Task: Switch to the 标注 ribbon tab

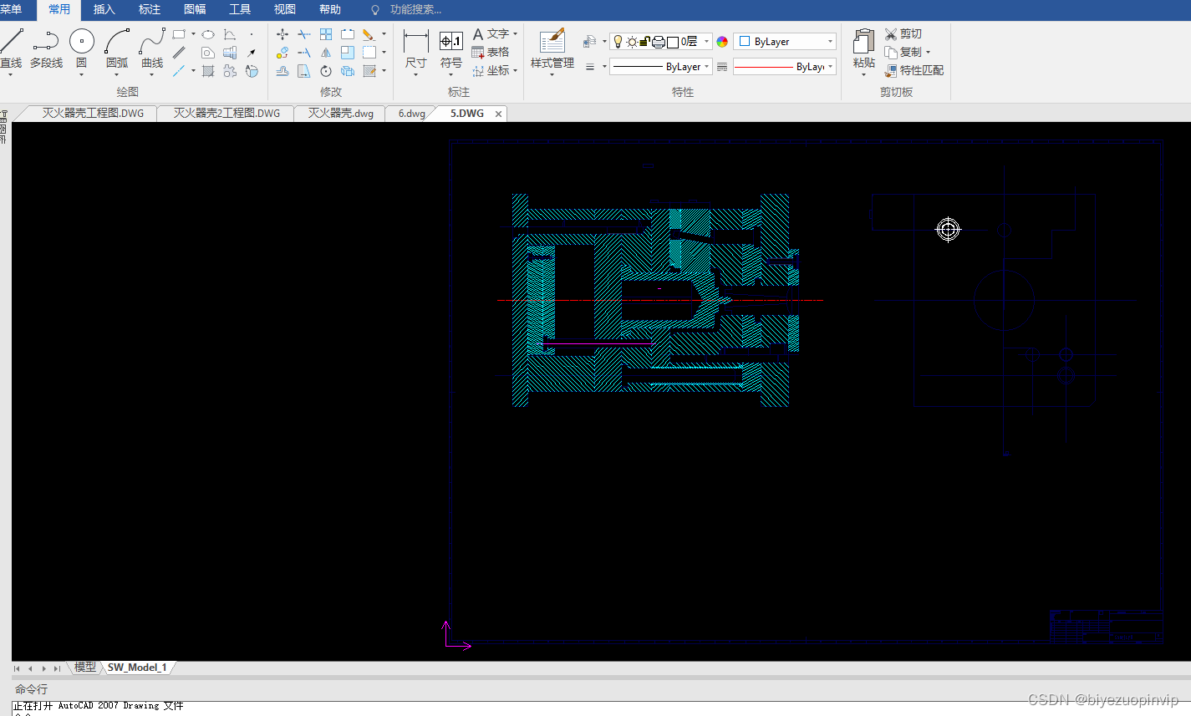Action: tap(150, 9)
